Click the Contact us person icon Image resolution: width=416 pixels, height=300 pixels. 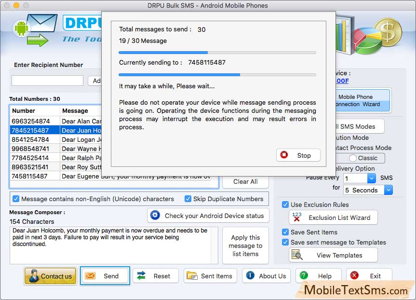coord(34,276)
